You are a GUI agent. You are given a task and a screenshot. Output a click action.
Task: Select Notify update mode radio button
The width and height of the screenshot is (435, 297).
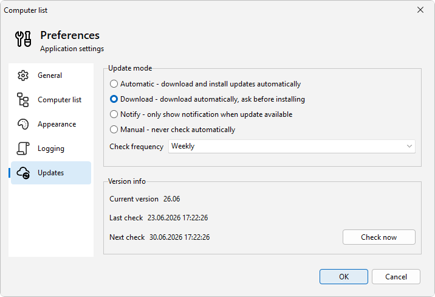click(114, 114)
